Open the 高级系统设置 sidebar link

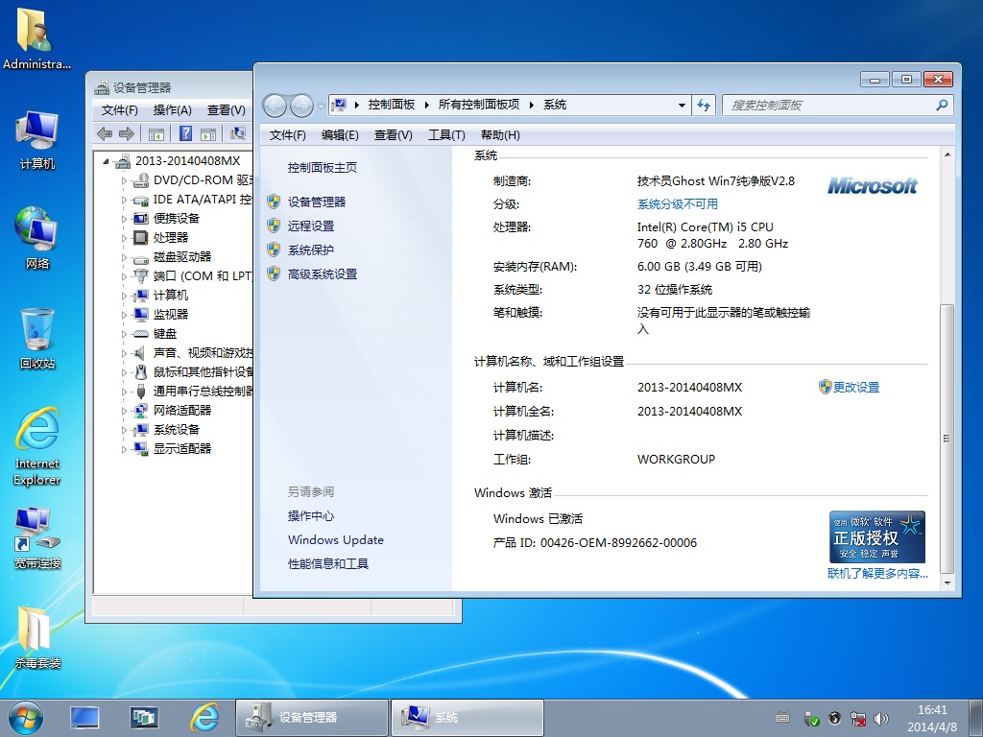click(322, 273)
